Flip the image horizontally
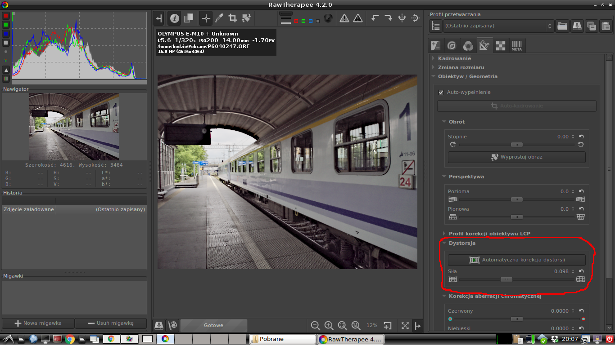Viewport: 615px width, 345px height. [x=402, y=18]
